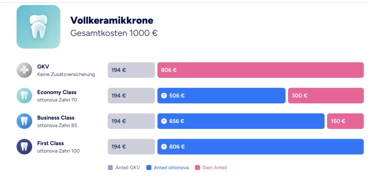Click the pink Dein Anteil legend swatch
This screenshot has width=368, height=180.
(x=197, y=167)
